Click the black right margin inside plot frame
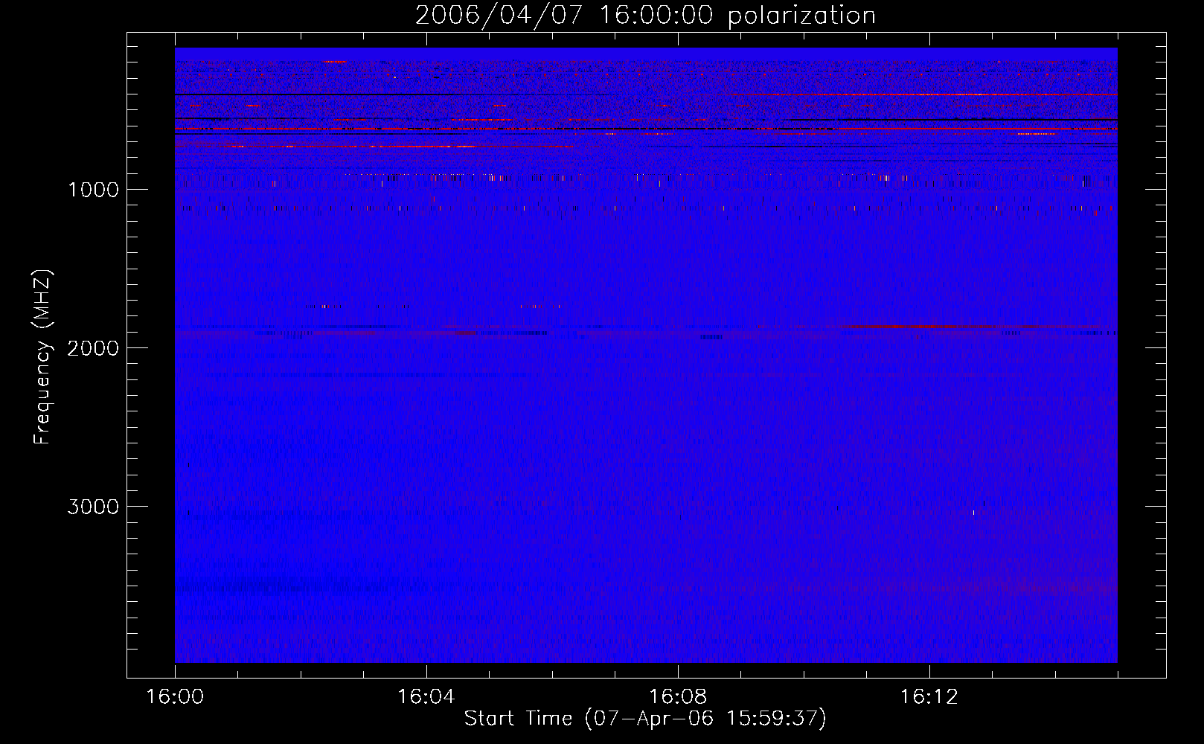This screenshot has width=1204, height=744. (x=1141, y=357)
